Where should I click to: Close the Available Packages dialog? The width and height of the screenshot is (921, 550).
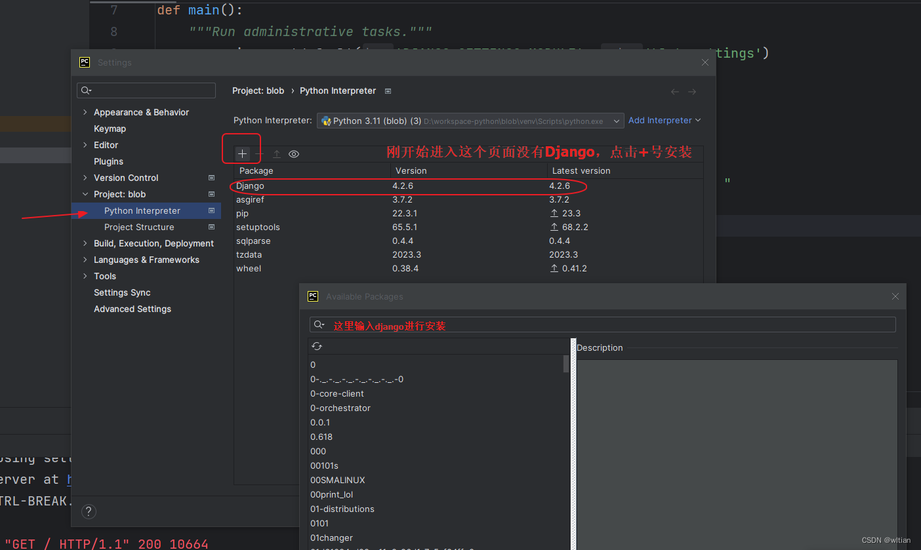(895, 296)
